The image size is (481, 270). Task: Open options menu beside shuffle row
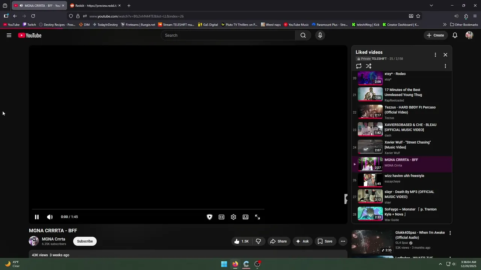[445, 66]
